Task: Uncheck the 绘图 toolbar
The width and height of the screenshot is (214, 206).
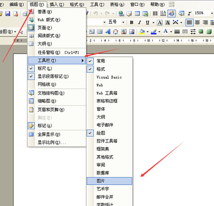Action: (109, 133)
